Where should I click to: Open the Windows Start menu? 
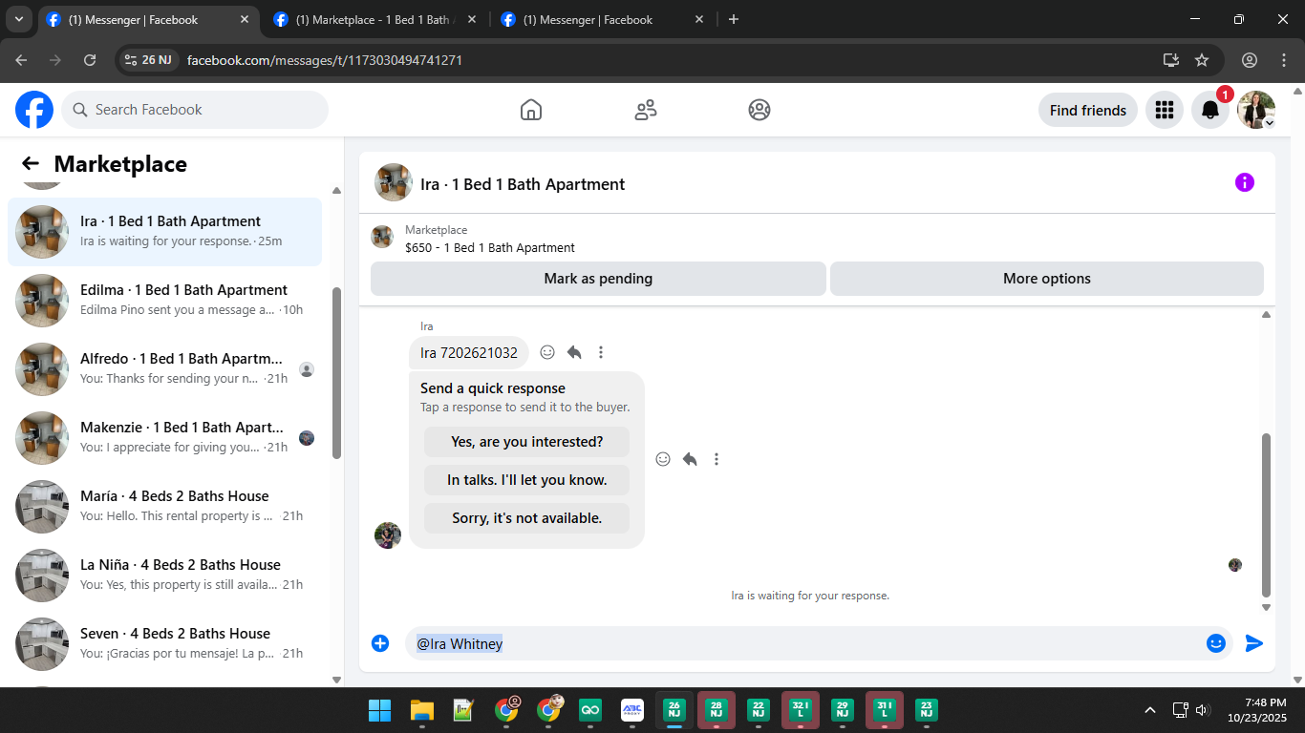(379, 710)
